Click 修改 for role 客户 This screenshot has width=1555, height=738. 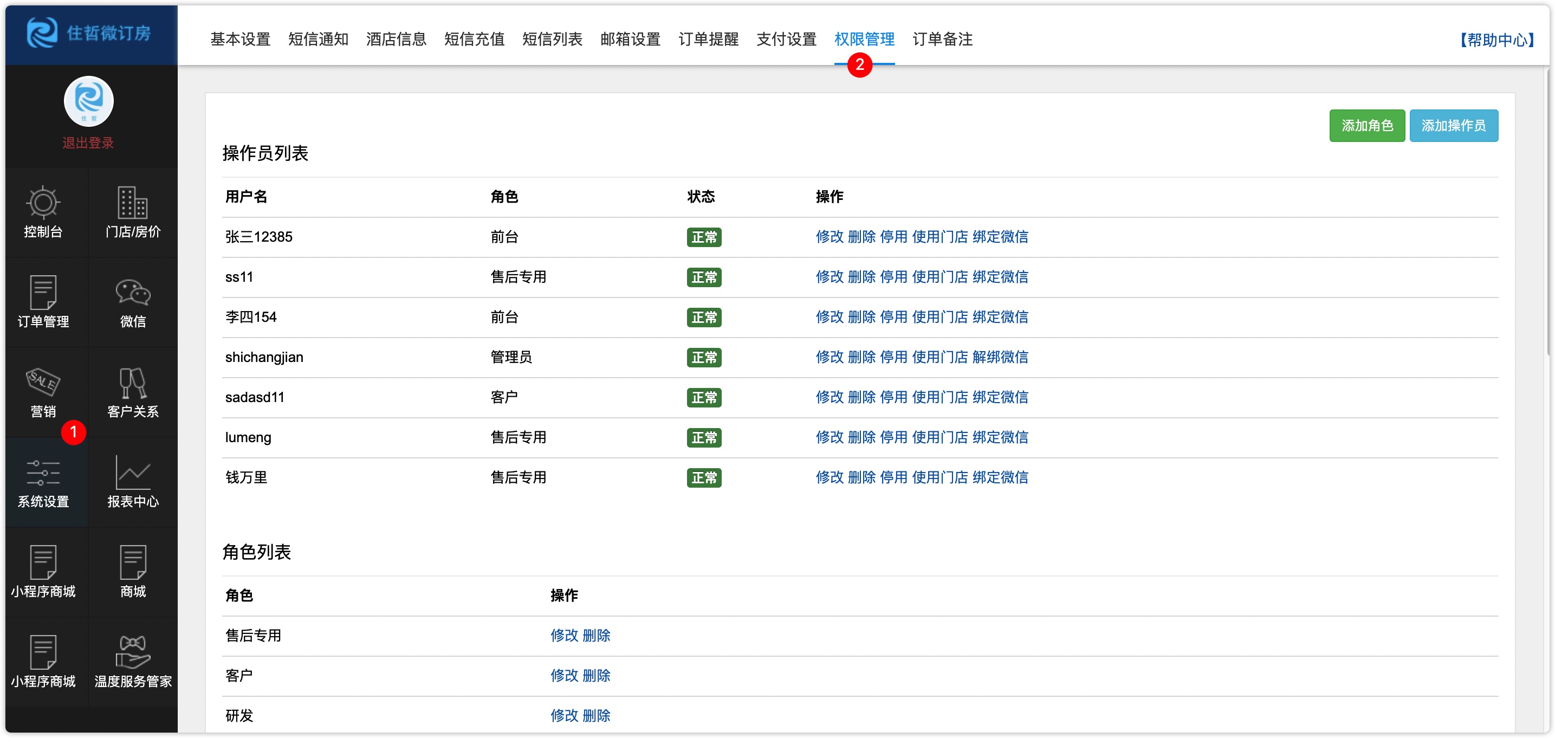564,675
